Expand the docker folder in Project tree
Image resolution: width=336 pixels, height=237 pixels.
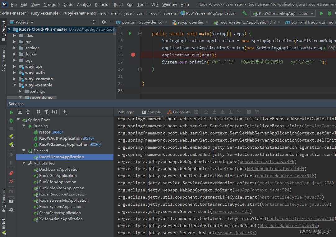[15, 54]
